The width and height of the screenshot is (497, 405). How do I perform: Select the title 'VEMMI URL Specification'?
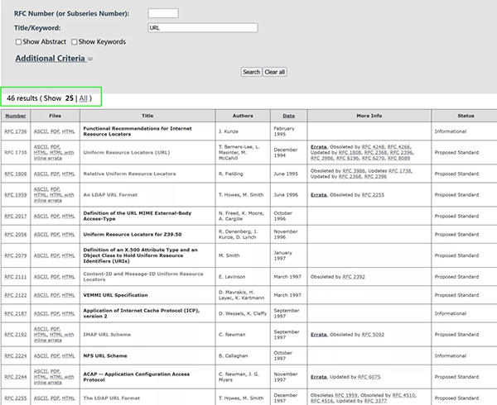coord(115,295)
